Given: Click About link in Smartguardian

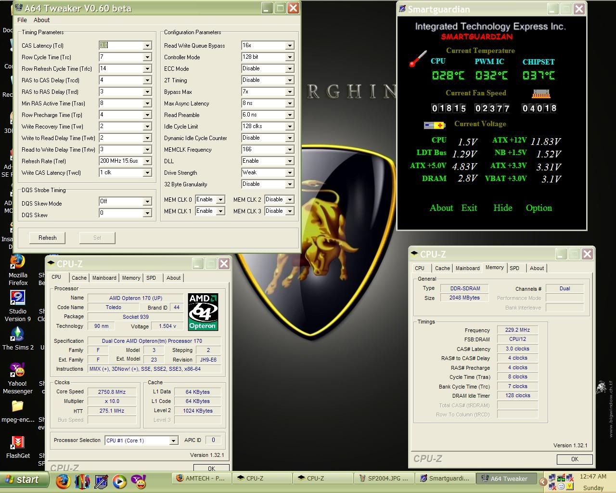Looking at the screenshot, I should point(441,208).
